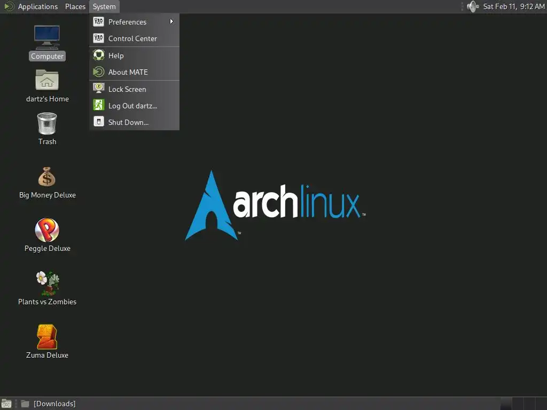Choose About MATE menu entry

click(134, 72)
